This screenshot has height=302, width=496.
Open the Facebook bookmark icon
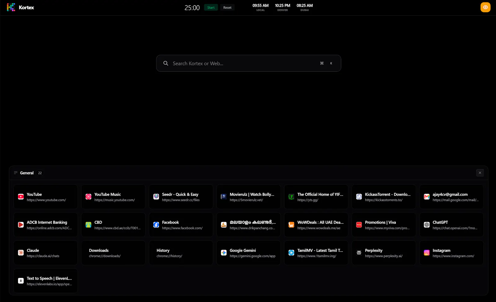pos(156,225)
